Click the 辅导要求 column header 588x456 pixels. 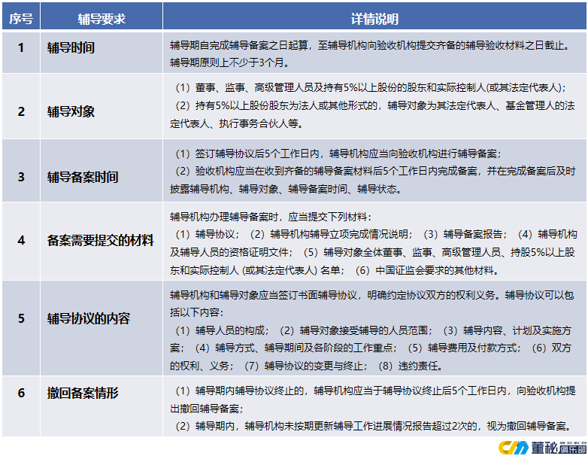(x=102, y=16)
